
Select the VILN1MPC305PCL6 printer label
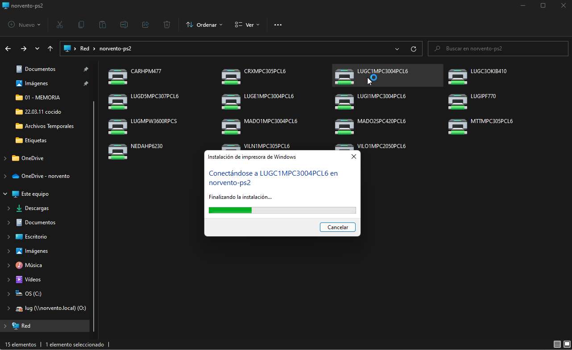pos(267,146)
